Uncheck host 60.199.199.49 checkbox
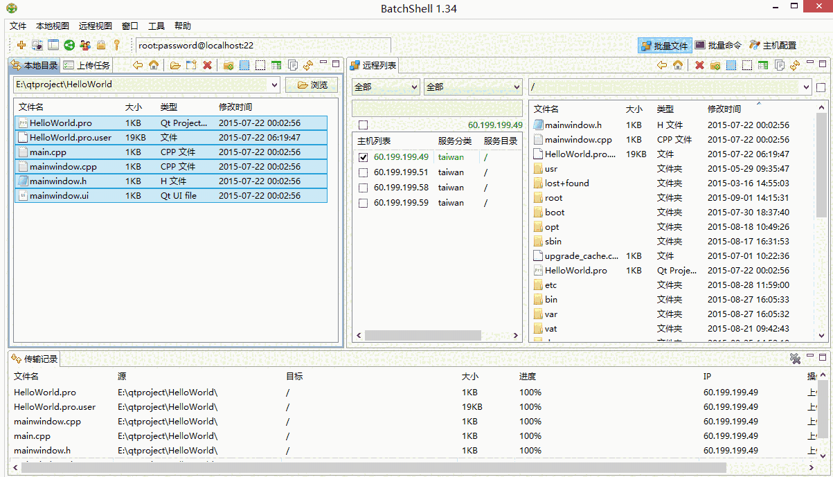The width and height of the screenshot is (833, 477). [x=364, y=157]
